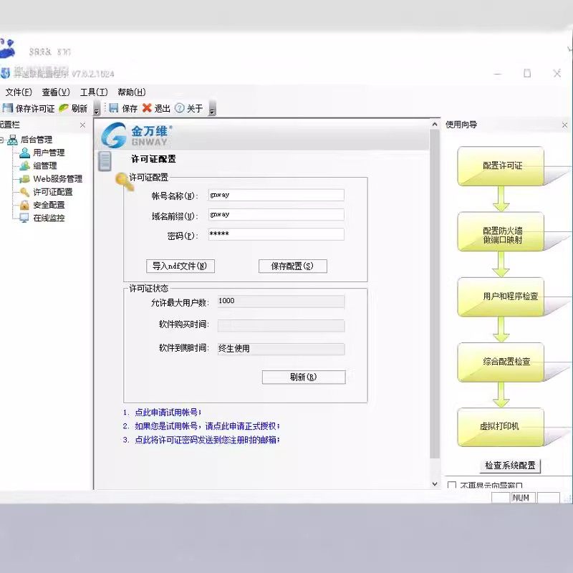Focus the 域名前缀 input field
The height and width of the screenshot is (573, 573).
click(276, 215)
